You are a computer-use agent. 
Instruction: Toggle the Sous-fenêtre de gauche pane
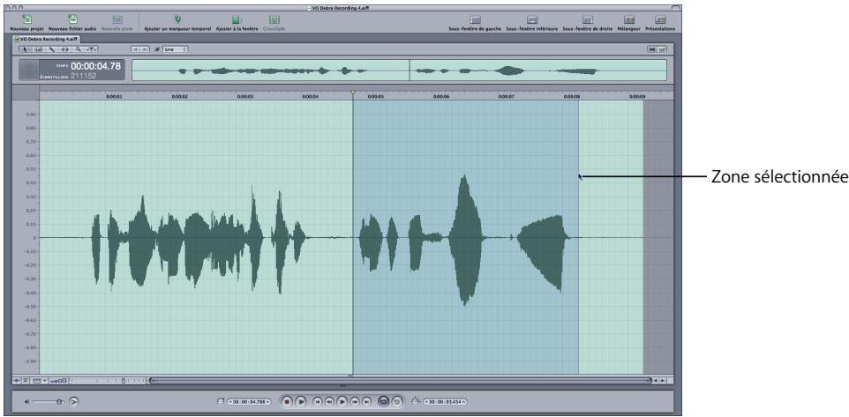(475, 20)
